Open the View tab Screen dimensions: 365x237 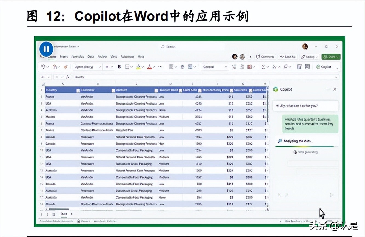coord(114,57)
